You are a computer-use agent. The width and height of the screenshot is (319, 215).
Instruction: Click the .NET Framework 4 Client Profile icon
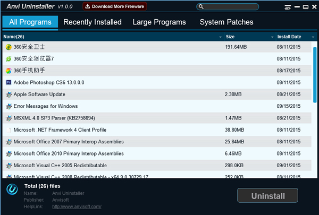(x=9, y=130)
